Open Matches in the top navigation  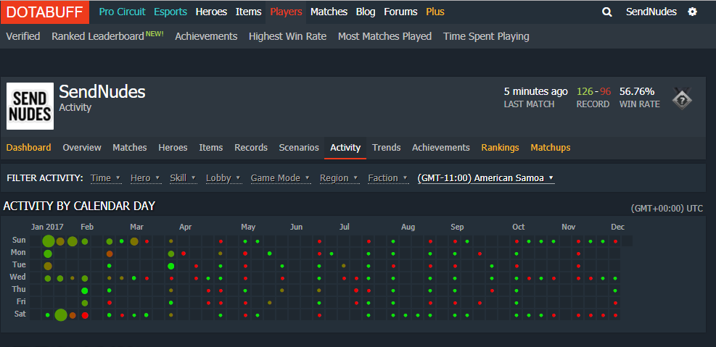click(329, 12)
